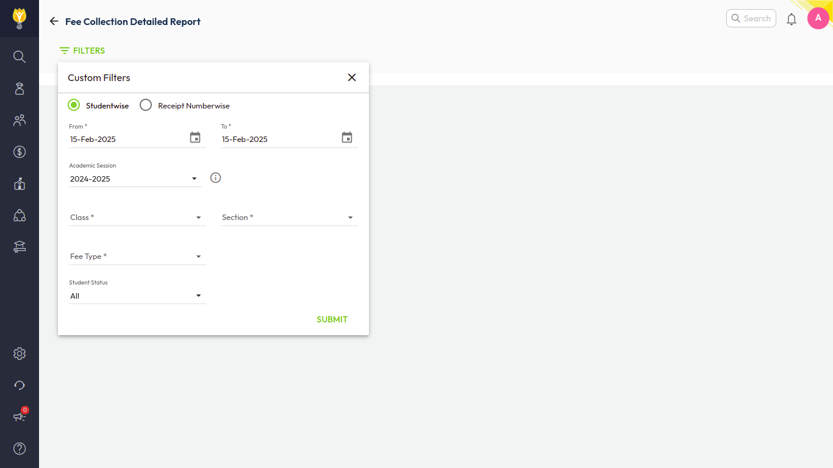Open the announcements megaphone icon
The image size is (833, 468).
tap(20, 417)
